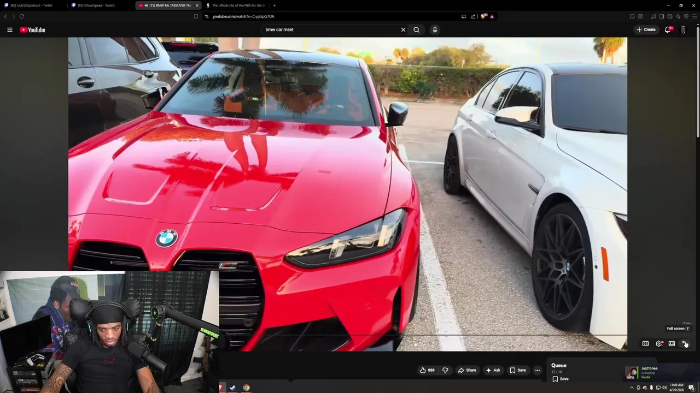700x393 pixels.
Task: Click the search magnifier button
Action: coord(417,30)
